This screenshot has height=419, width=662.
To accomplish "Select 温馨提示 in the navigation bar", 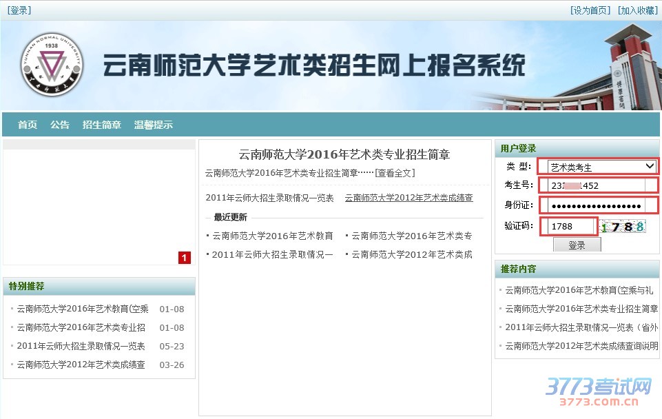I will pyautogui.click(x=154, y=125).
